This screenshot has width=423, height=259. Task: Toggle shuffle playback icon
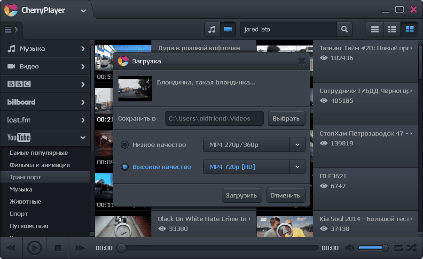pyautogui.click(x=411, y=248)
